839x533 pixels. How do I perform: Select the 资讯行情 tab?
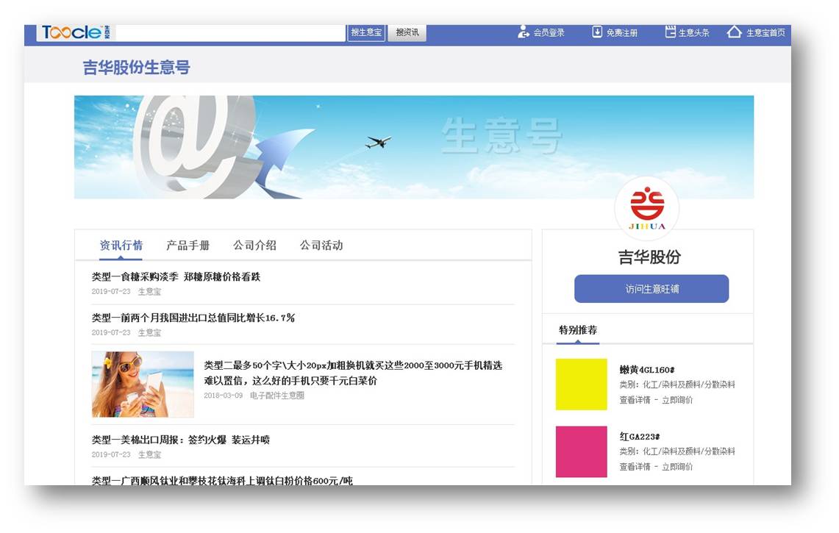(x=121, y=245)
